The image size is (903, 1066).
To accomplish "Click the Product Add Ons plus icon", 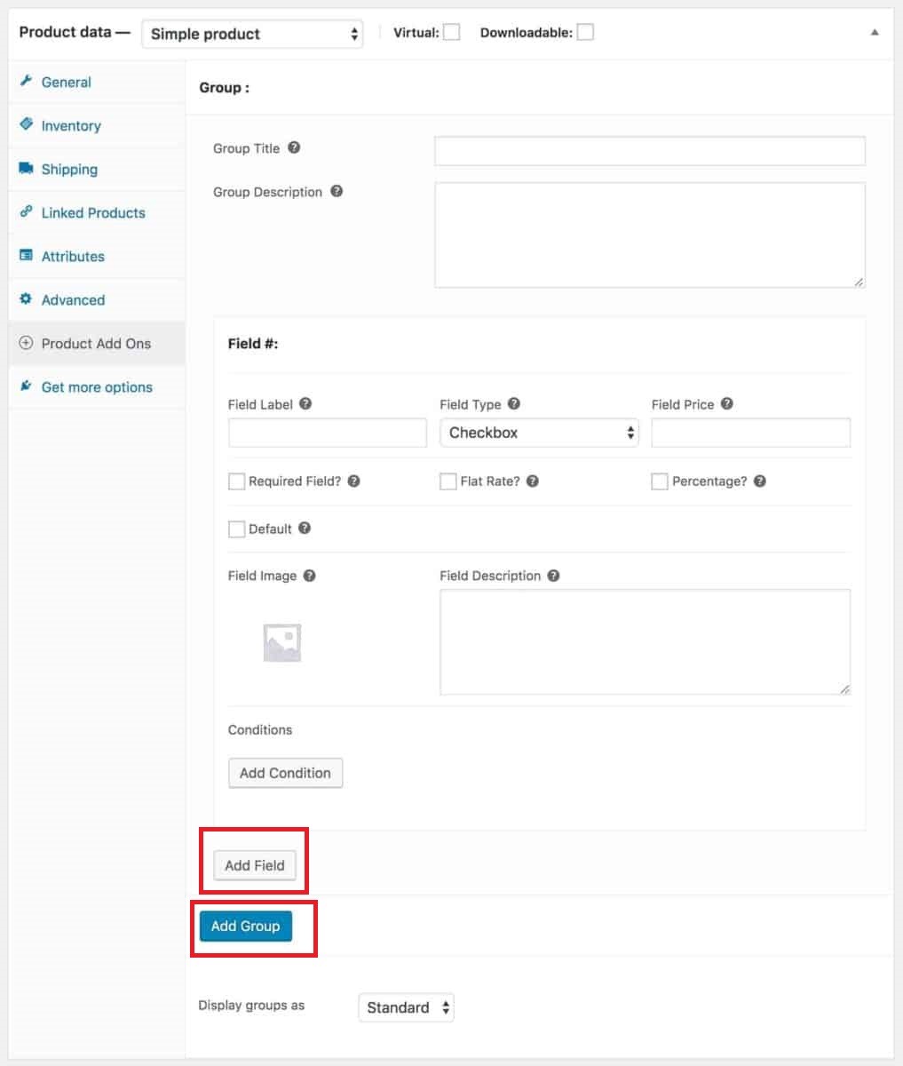I will [x=26, y=343].
